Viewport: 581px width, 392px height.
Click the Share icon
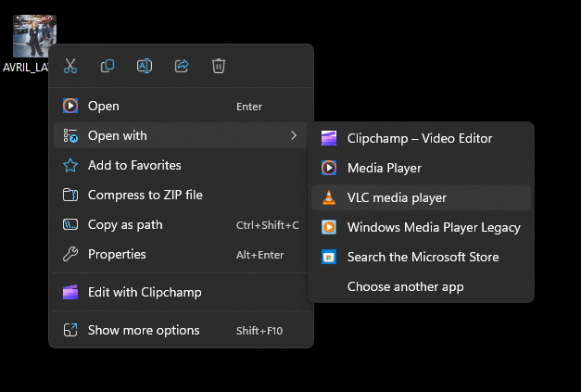(x=182, y=66)
